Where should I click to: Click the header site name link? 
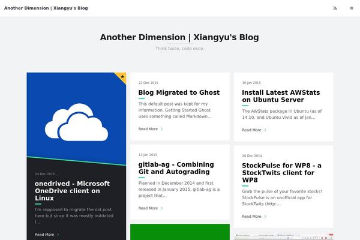46,8
